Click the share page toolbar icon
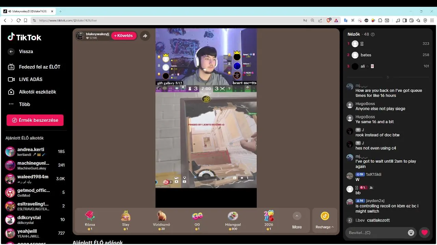 320,20
